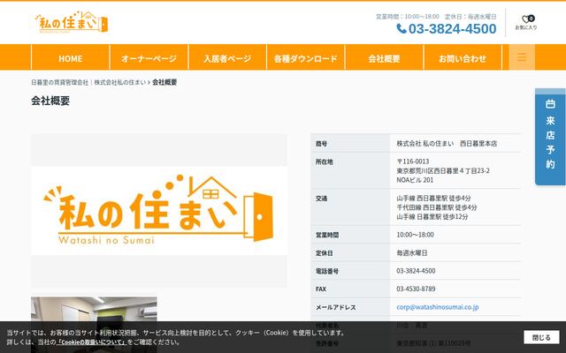The height and width of the screenshot is (353, 566).
Task: Click postal code 〒116-0013 text
Action: pos(413,161)
